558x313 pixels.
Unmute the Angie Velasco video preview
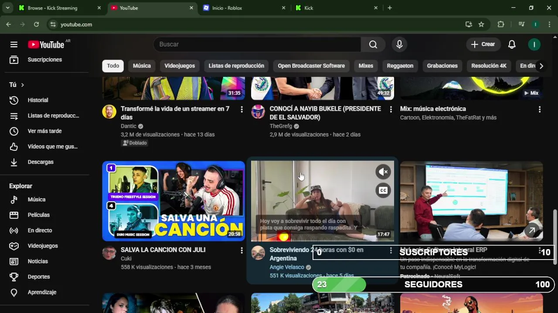pos(383,172)
